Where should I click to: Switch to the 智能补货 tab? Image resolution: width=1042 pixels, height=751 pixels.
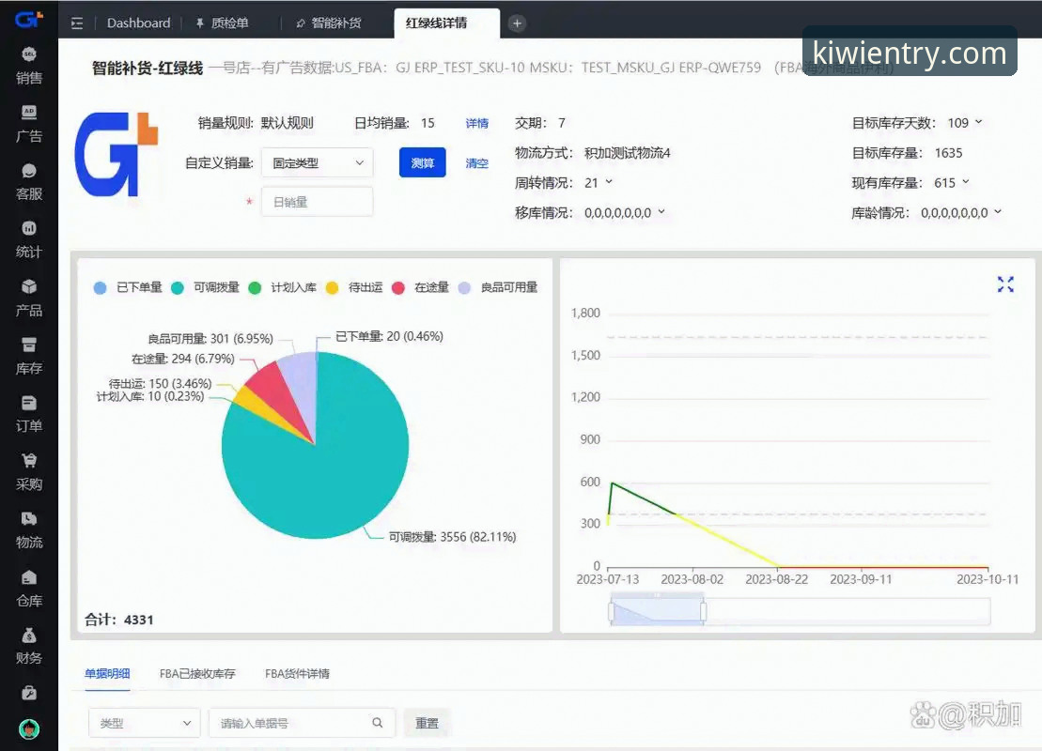click(336, 23)
